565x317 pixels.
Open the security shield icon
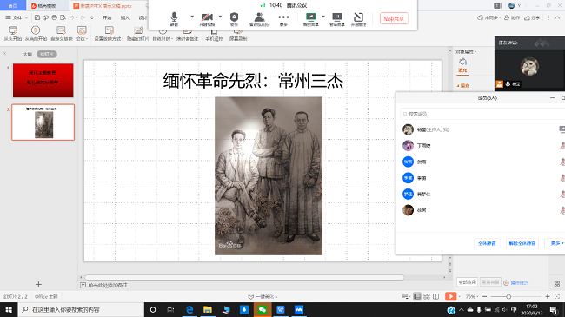click(x=234, y=19)
